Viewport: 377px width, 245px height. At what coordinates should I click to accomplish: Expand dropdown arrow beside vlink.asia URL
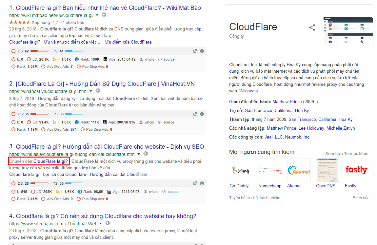139,154
